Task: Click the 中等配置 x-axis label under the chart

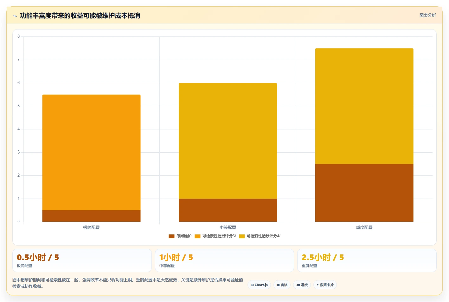Action: tap(228, 227)
